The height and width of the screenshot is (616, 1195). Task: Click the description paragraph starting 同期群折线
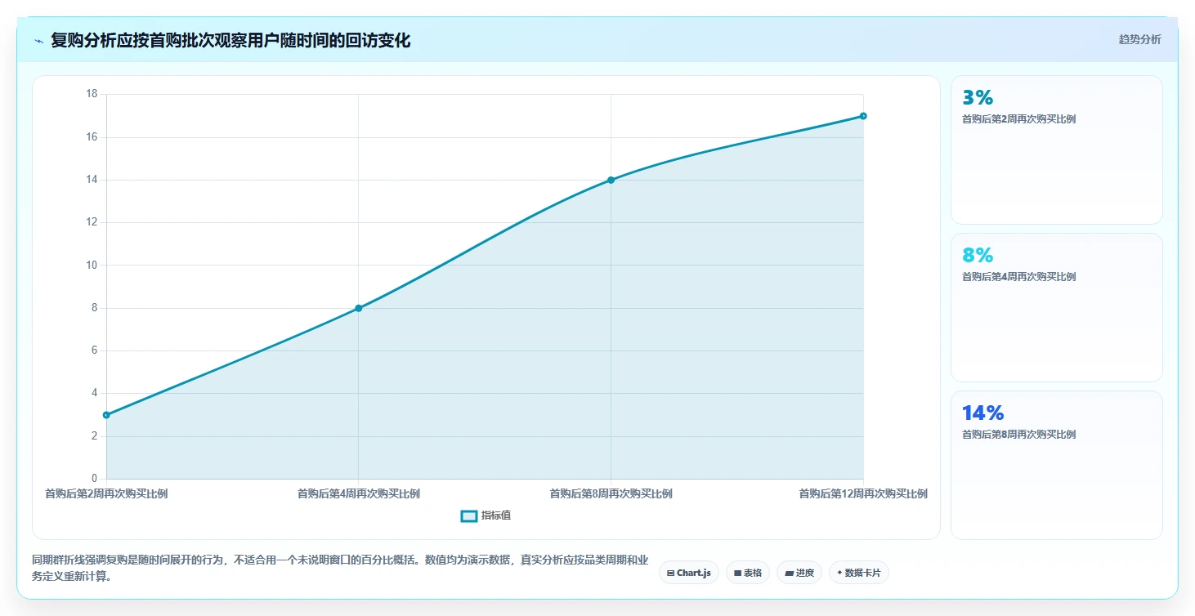pyautogui.click(x=340, y=568)
